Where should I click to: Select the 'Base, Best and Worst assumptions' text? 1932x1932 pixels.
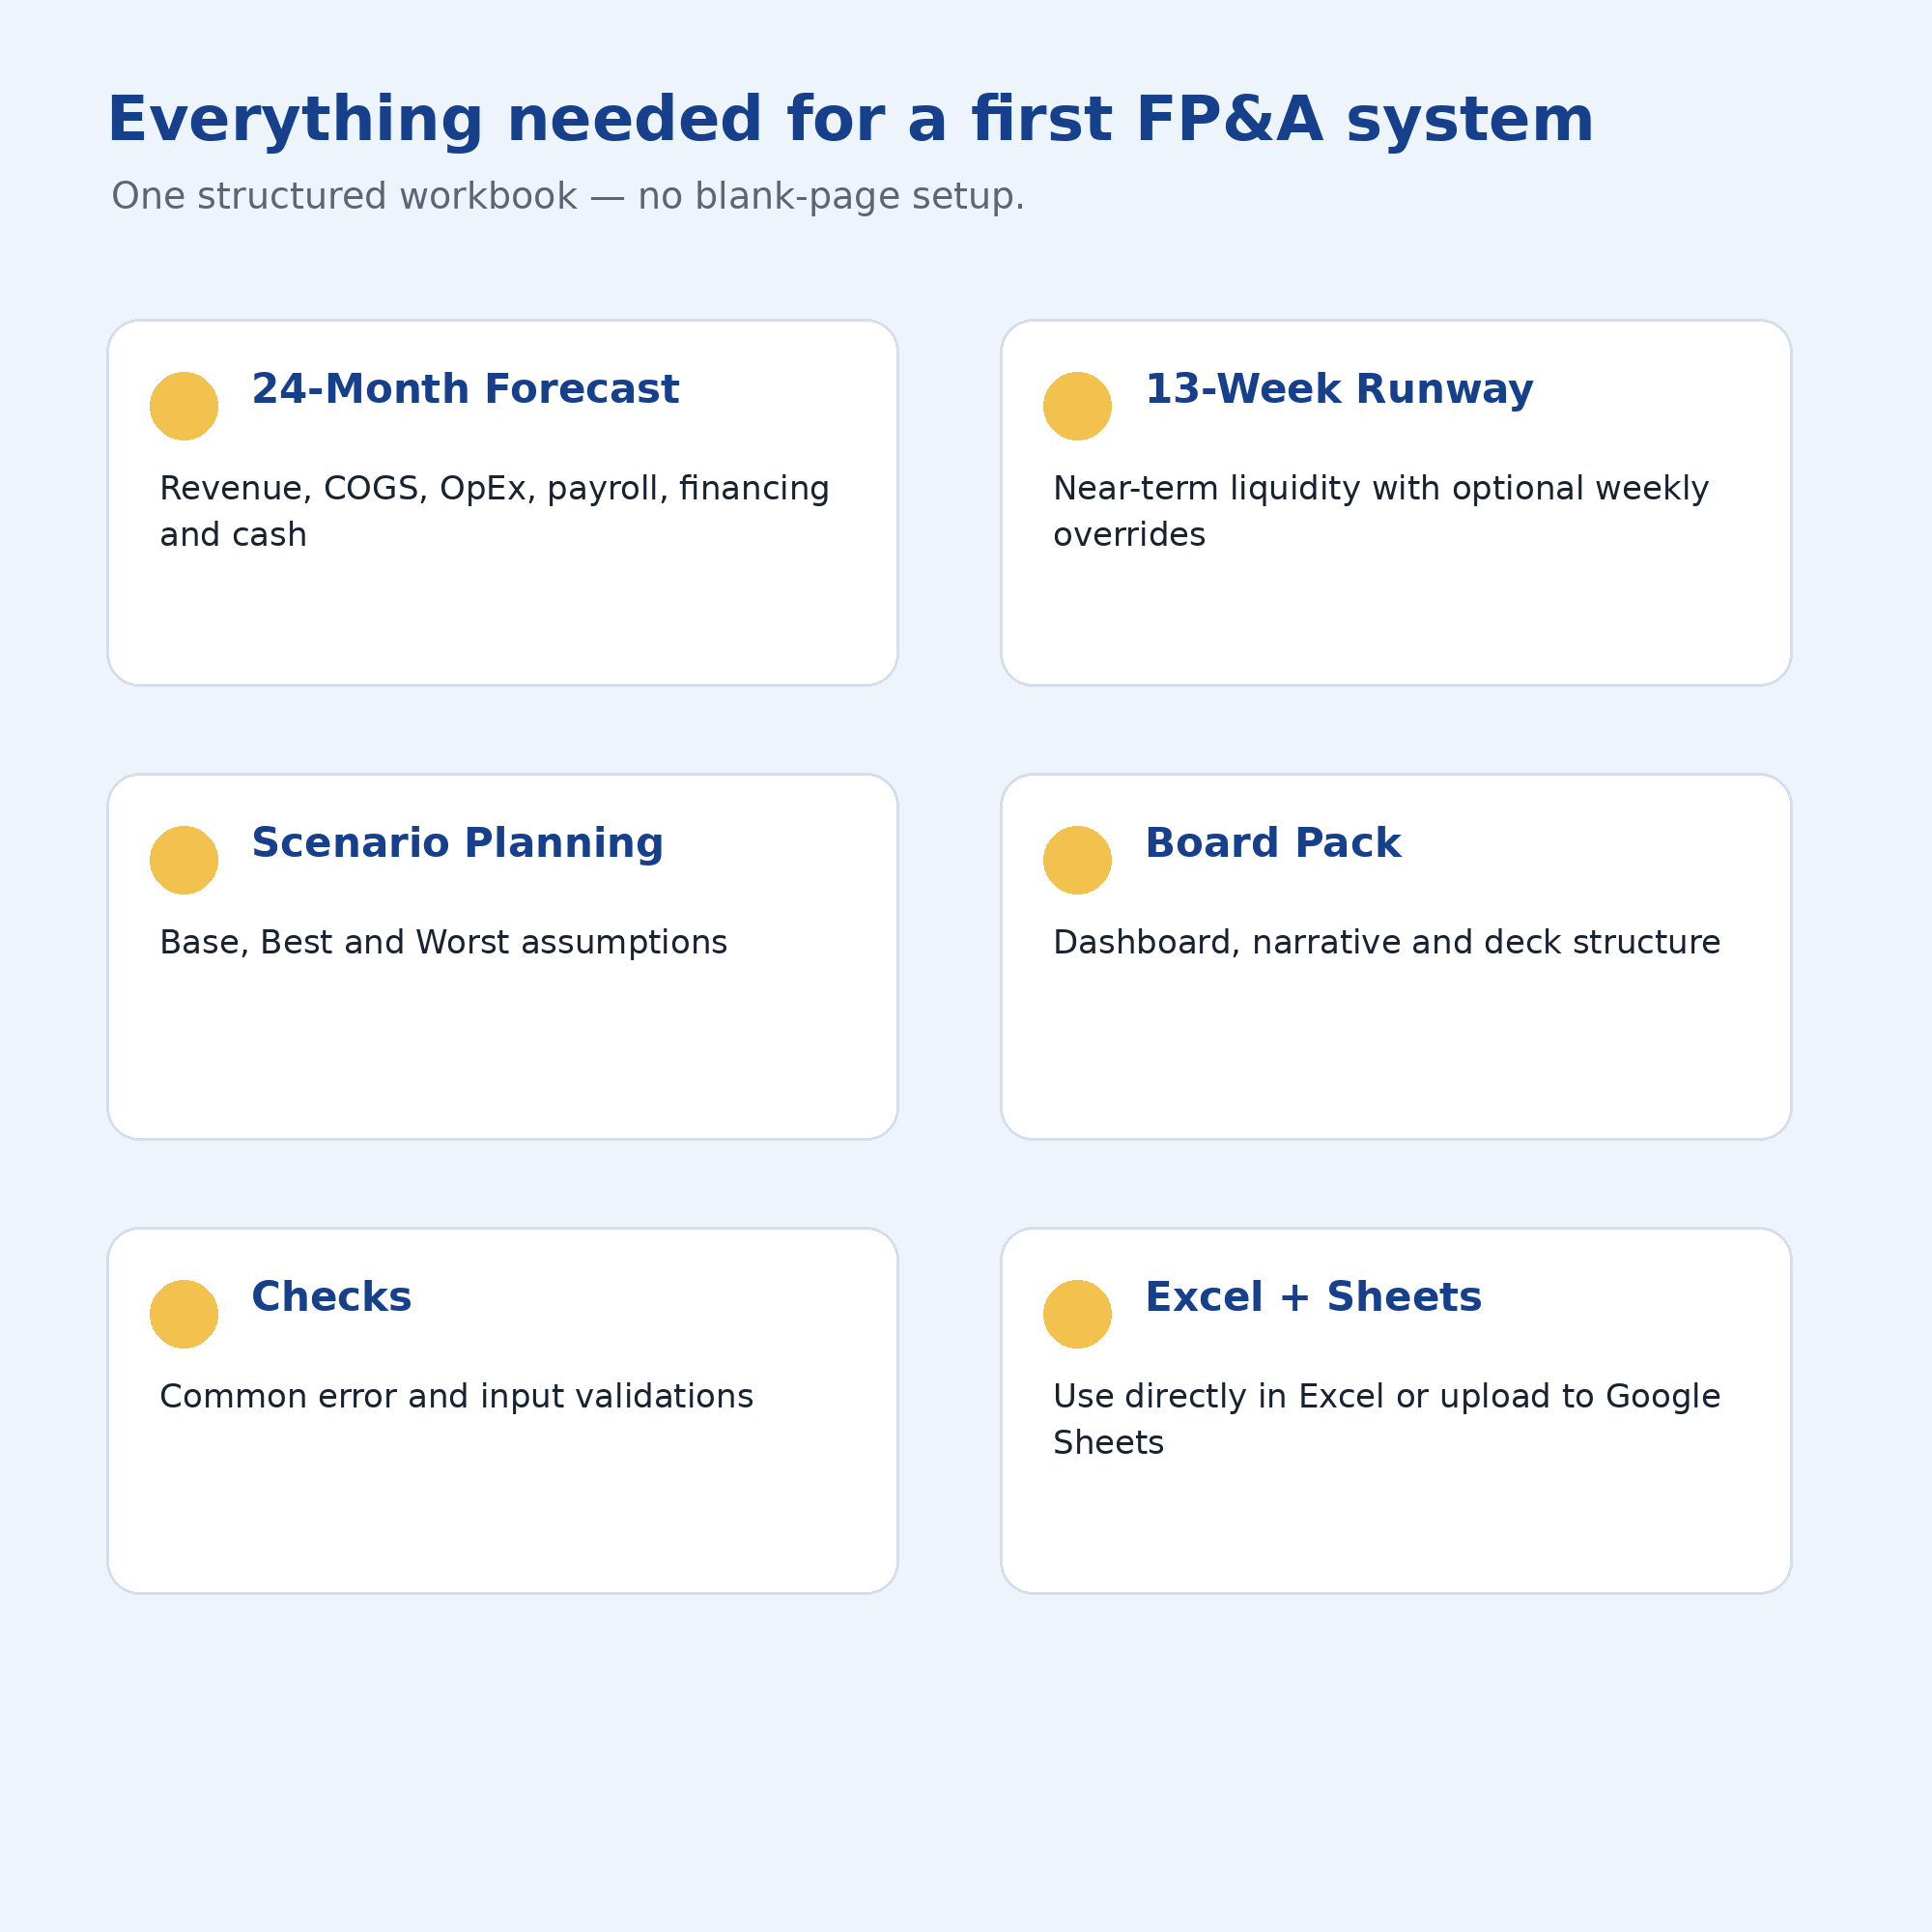[x=443, y=943]
